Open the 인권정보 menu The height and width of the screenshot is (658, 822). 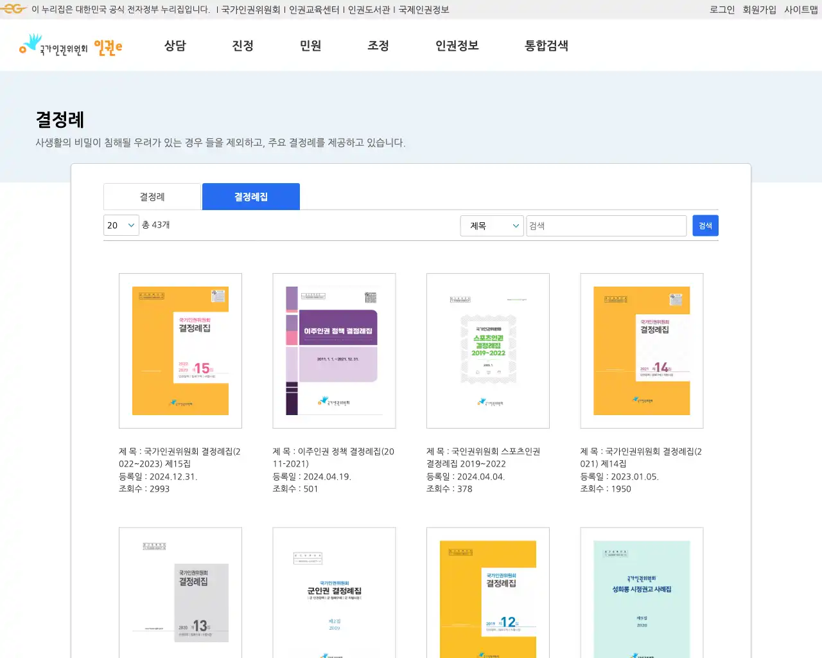click(456, 46)
